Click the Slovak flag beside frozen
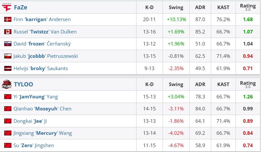Viewport: 261px width, 152px height. 8,44
